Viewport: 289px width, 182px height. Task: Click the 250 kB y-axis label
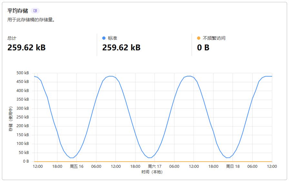[23, 117]
